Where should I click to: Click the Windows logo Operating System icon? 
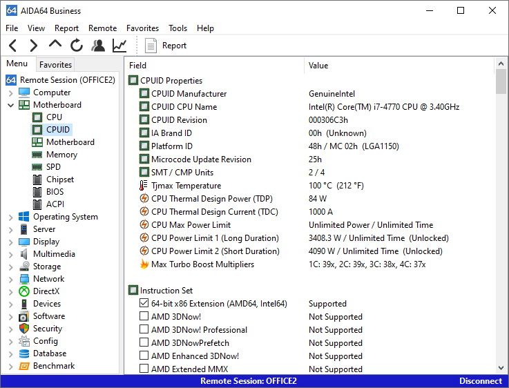(x=23, y=217)
